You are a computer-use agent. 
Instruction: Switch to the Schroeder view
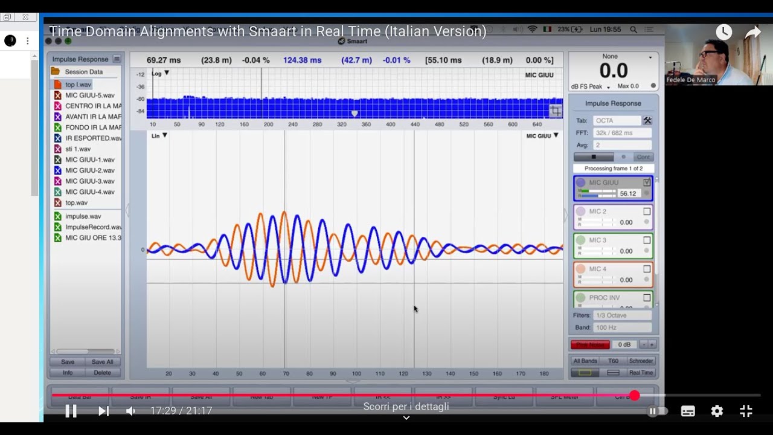click(x=641, y=361)
